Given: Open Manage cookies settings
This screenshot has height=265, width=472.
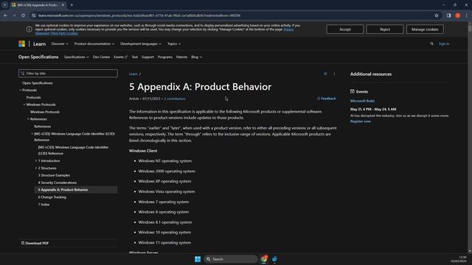Looking at the screenshot, I should pyautogui.click(x=425, y=29).
